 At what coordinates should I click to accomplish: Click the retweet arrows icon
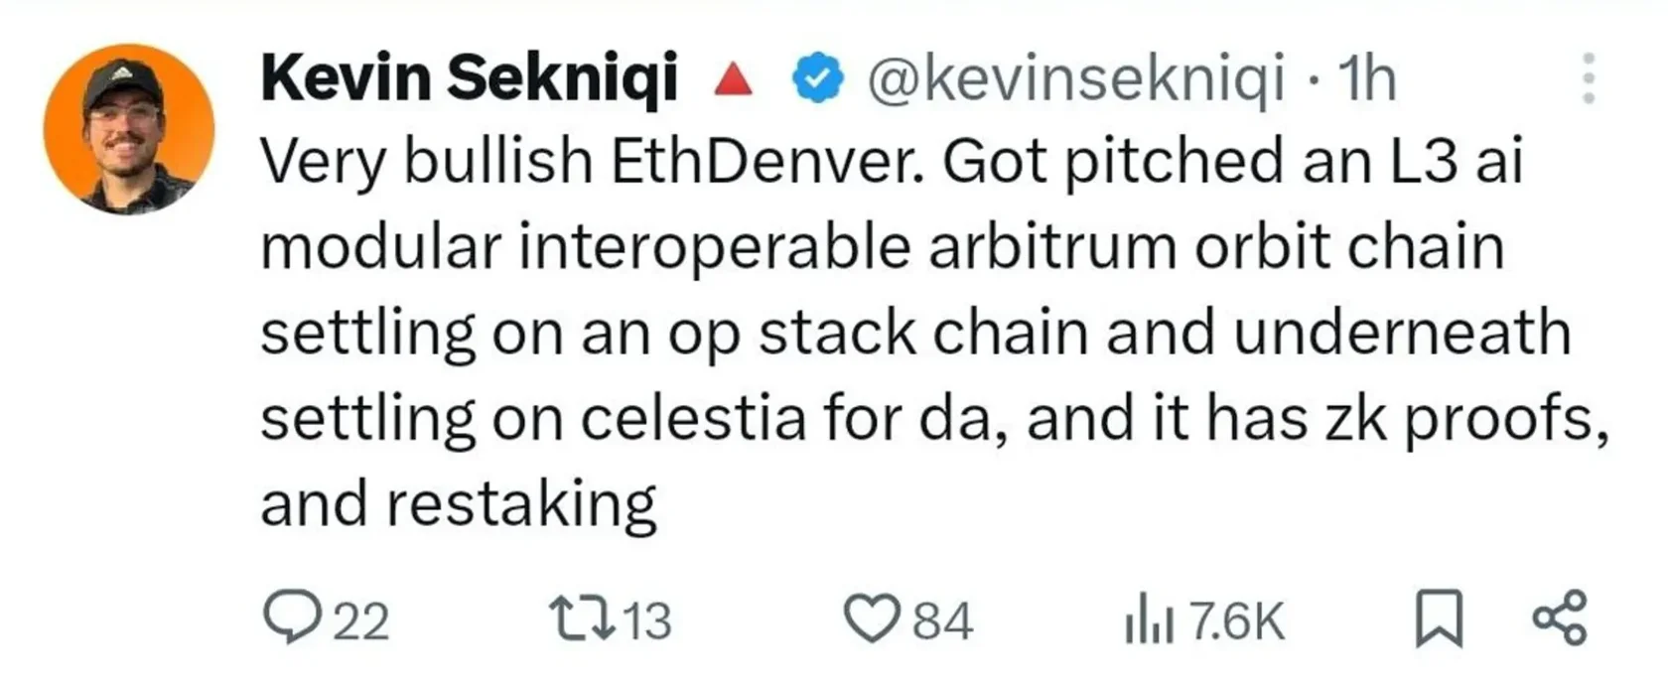[585, 618]
